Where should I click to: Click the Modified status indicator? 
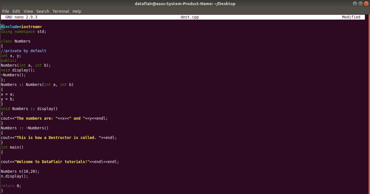tap(351, 17)
